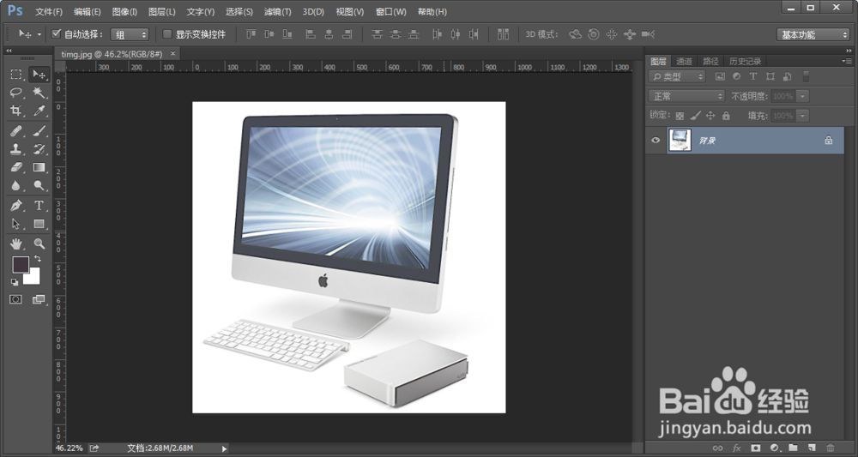This screenshot has height=457, width=858.
Task: Select the Spot Healing Brush tool
Action: [x=15, y=130]
